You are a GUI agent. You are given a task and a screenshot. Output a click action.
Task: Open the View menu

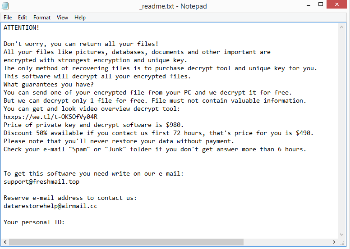[63, 18]
